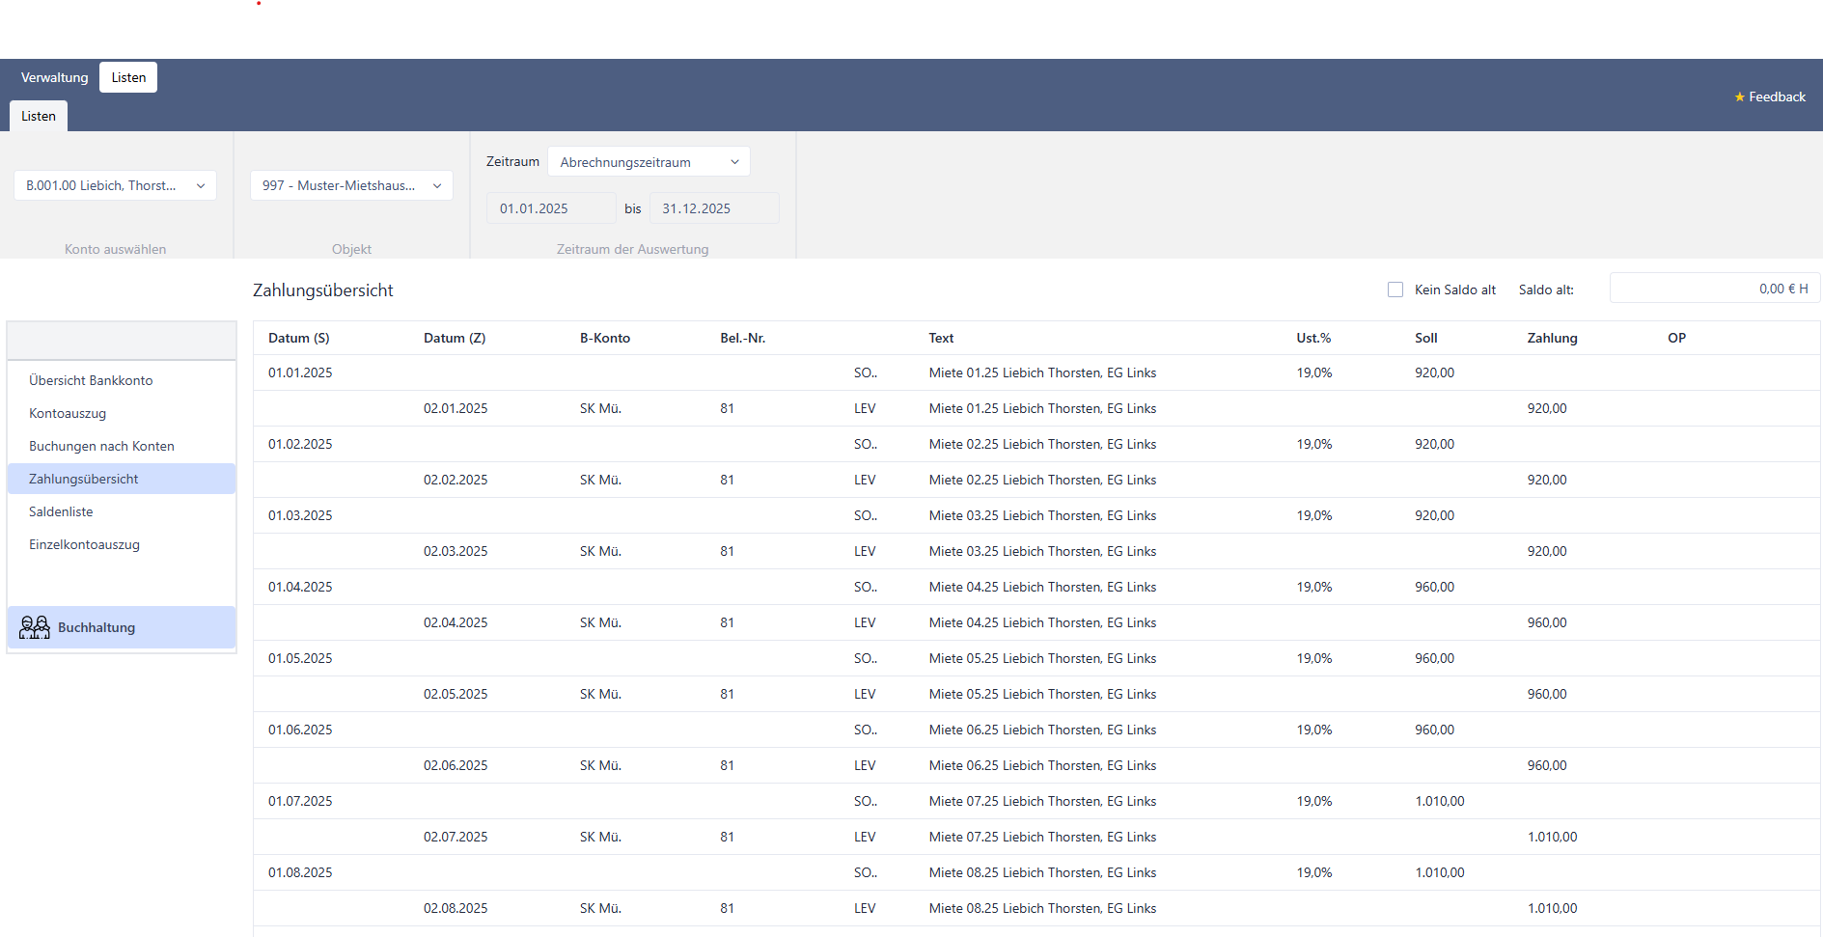This screenshot has height=937, width=1823.
Task: Open the Kontoauszug list
Action: point(68,413)
